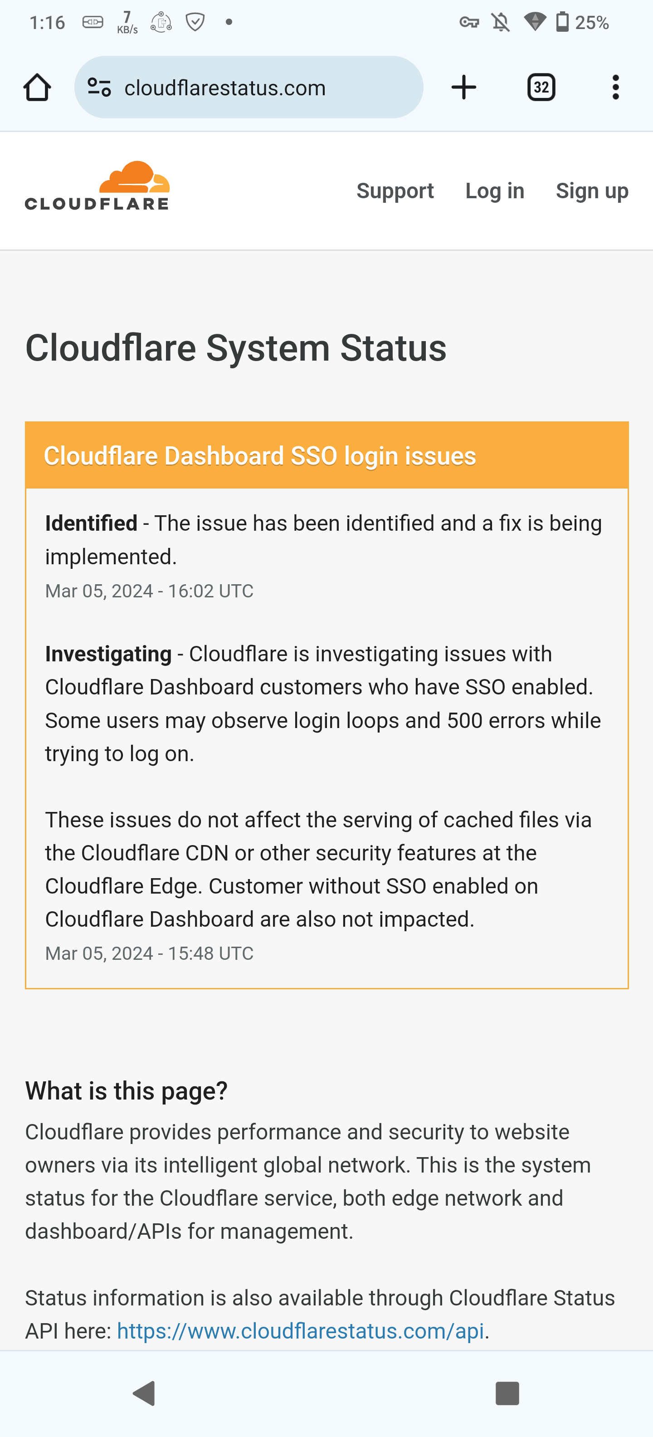Click the 'What is this page?' heading
The height and width of the screenshot is (1437, 653).
click(x=126, y=1090)
